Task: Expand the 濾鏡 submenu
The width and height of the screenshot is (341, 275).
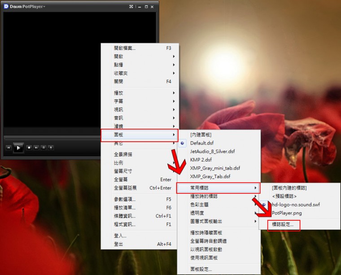Action: pyautogui.click(x=140, y=126)
